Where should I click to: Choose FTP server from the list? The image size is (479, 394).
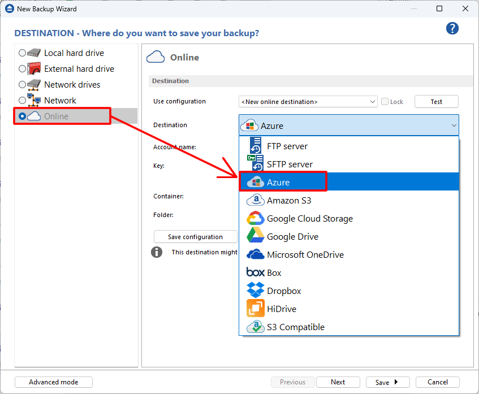(x=287, y=146)
